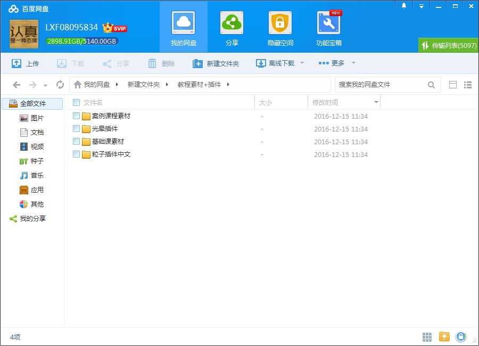Screen dimensions: 479x346
Task: Click the 下载 download button
Action: click(x=71, y=63)
